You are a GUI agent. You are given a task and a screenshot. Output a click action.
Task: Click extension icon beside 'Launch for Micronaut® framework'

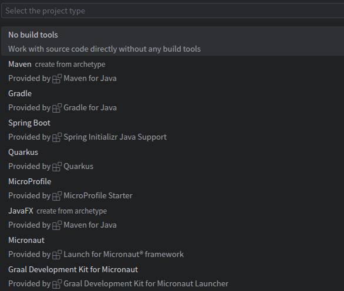(57, 255)
